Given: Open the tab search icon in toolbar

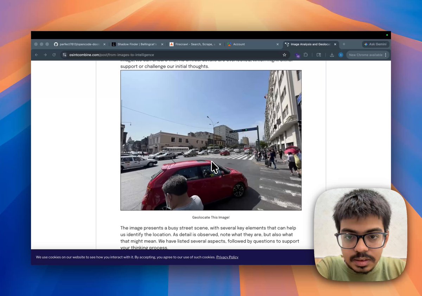Looking at the screenshot, I should (x=319, y=55).
